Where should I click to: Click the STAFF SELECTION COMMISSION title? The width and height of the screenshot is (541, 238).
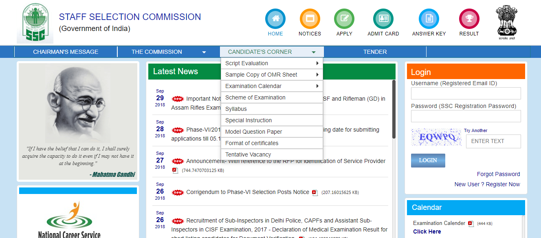pos(130,17)
